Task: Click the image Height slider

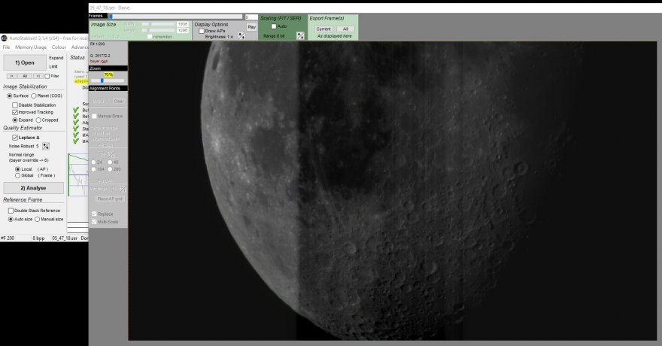Action: 158,30
